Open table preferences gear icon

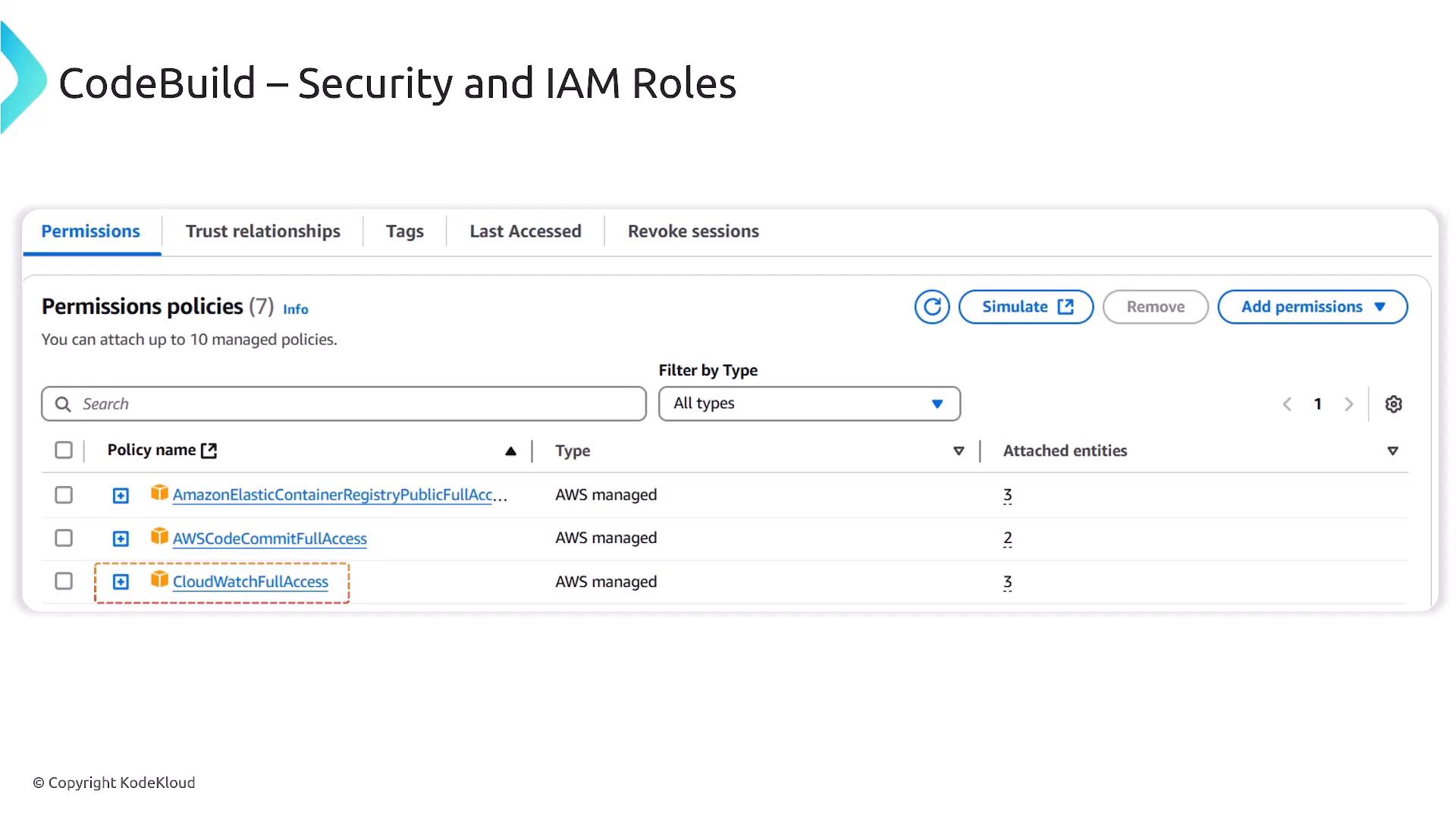1393,404
